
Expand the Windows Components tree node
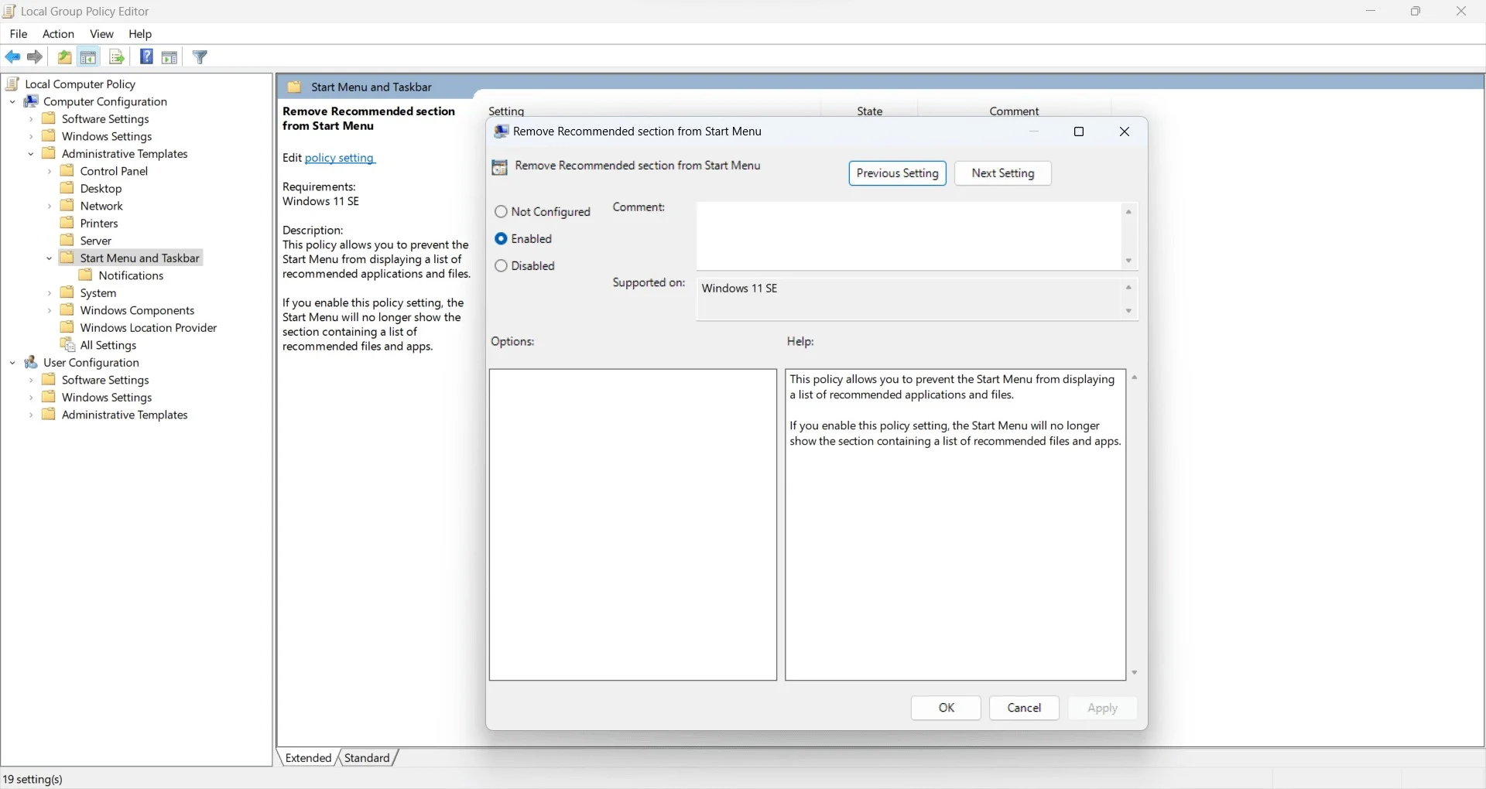click(x=50, y=311)
